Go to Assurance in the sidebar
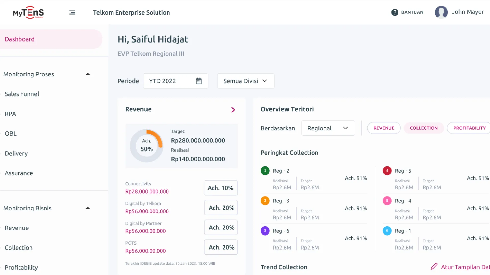The width and height of the screenshot is (490, 275). (19, 173)
